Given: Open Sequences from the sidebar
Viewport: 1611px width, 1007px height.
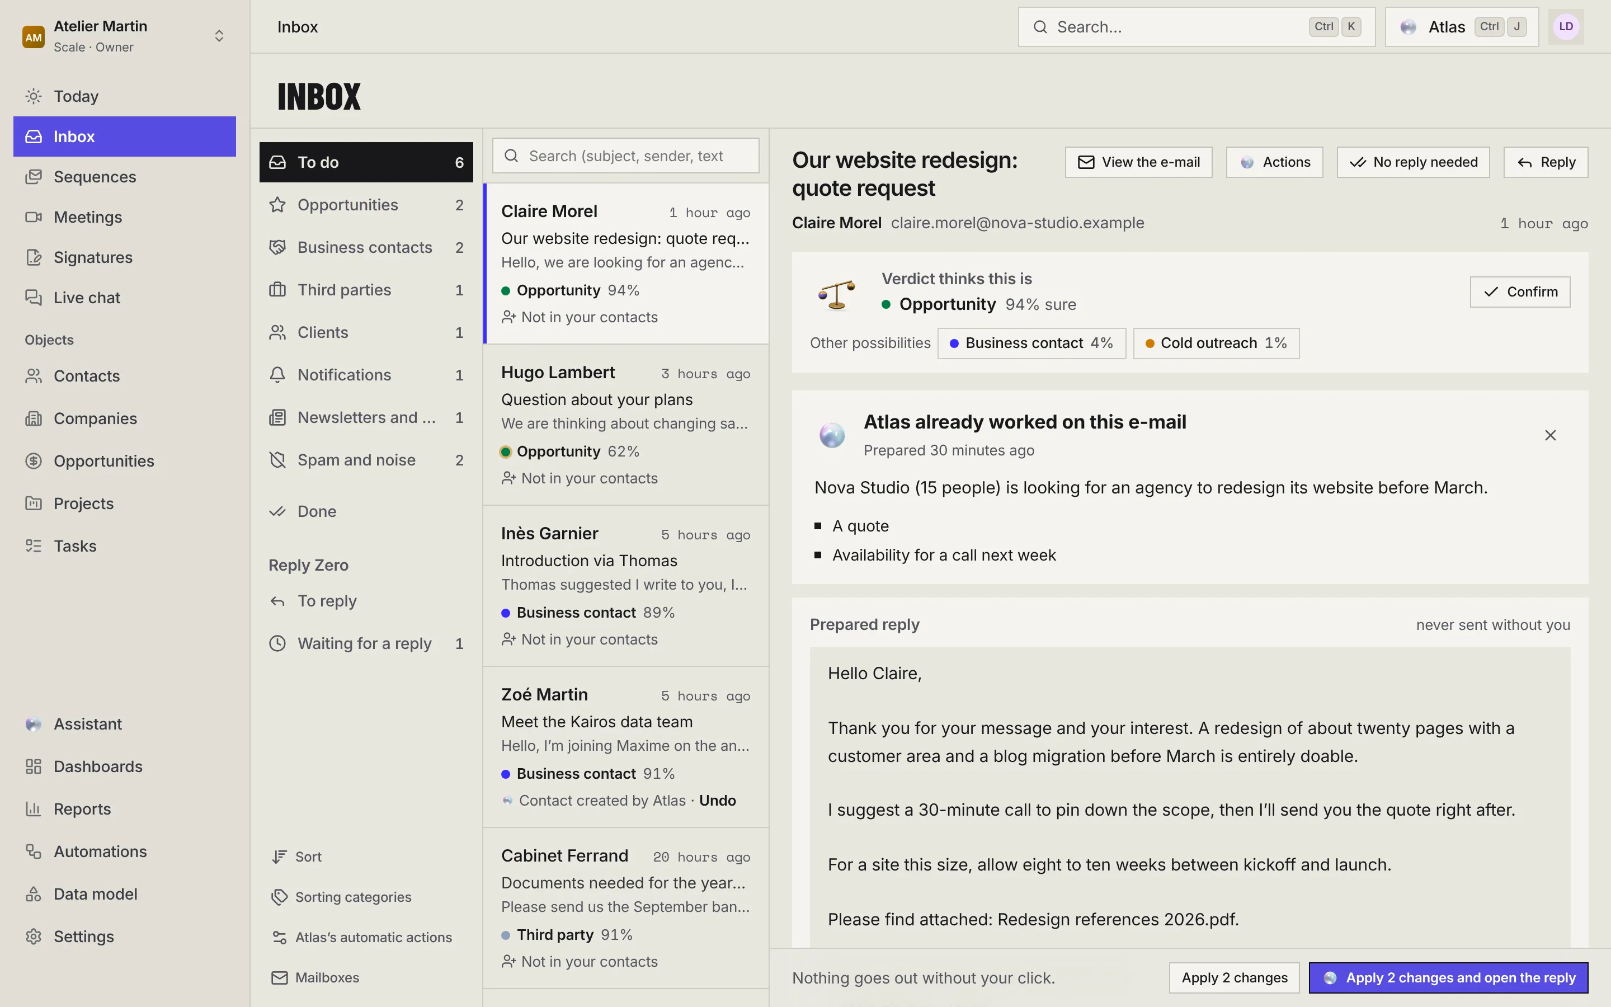Looking at the screenshot, I should (x=125, y=176).
